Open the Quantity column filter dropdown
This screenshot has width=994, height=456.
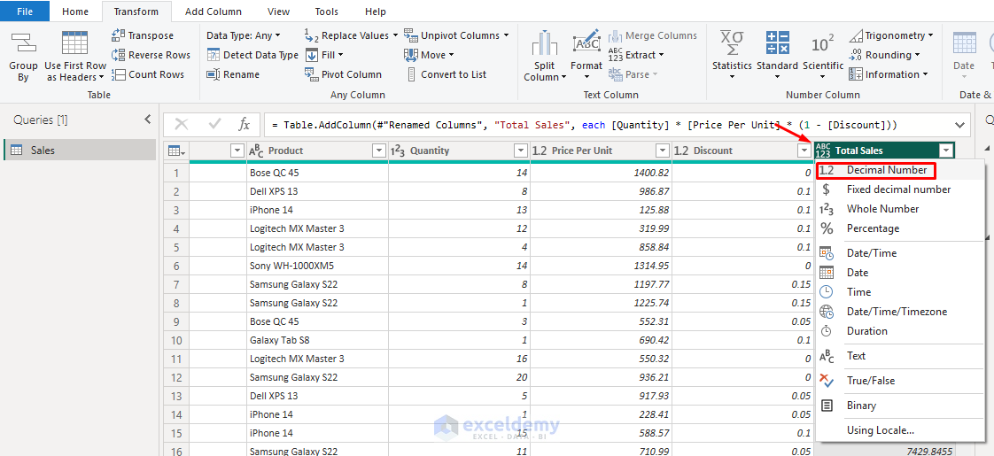(x=521, y=151)
